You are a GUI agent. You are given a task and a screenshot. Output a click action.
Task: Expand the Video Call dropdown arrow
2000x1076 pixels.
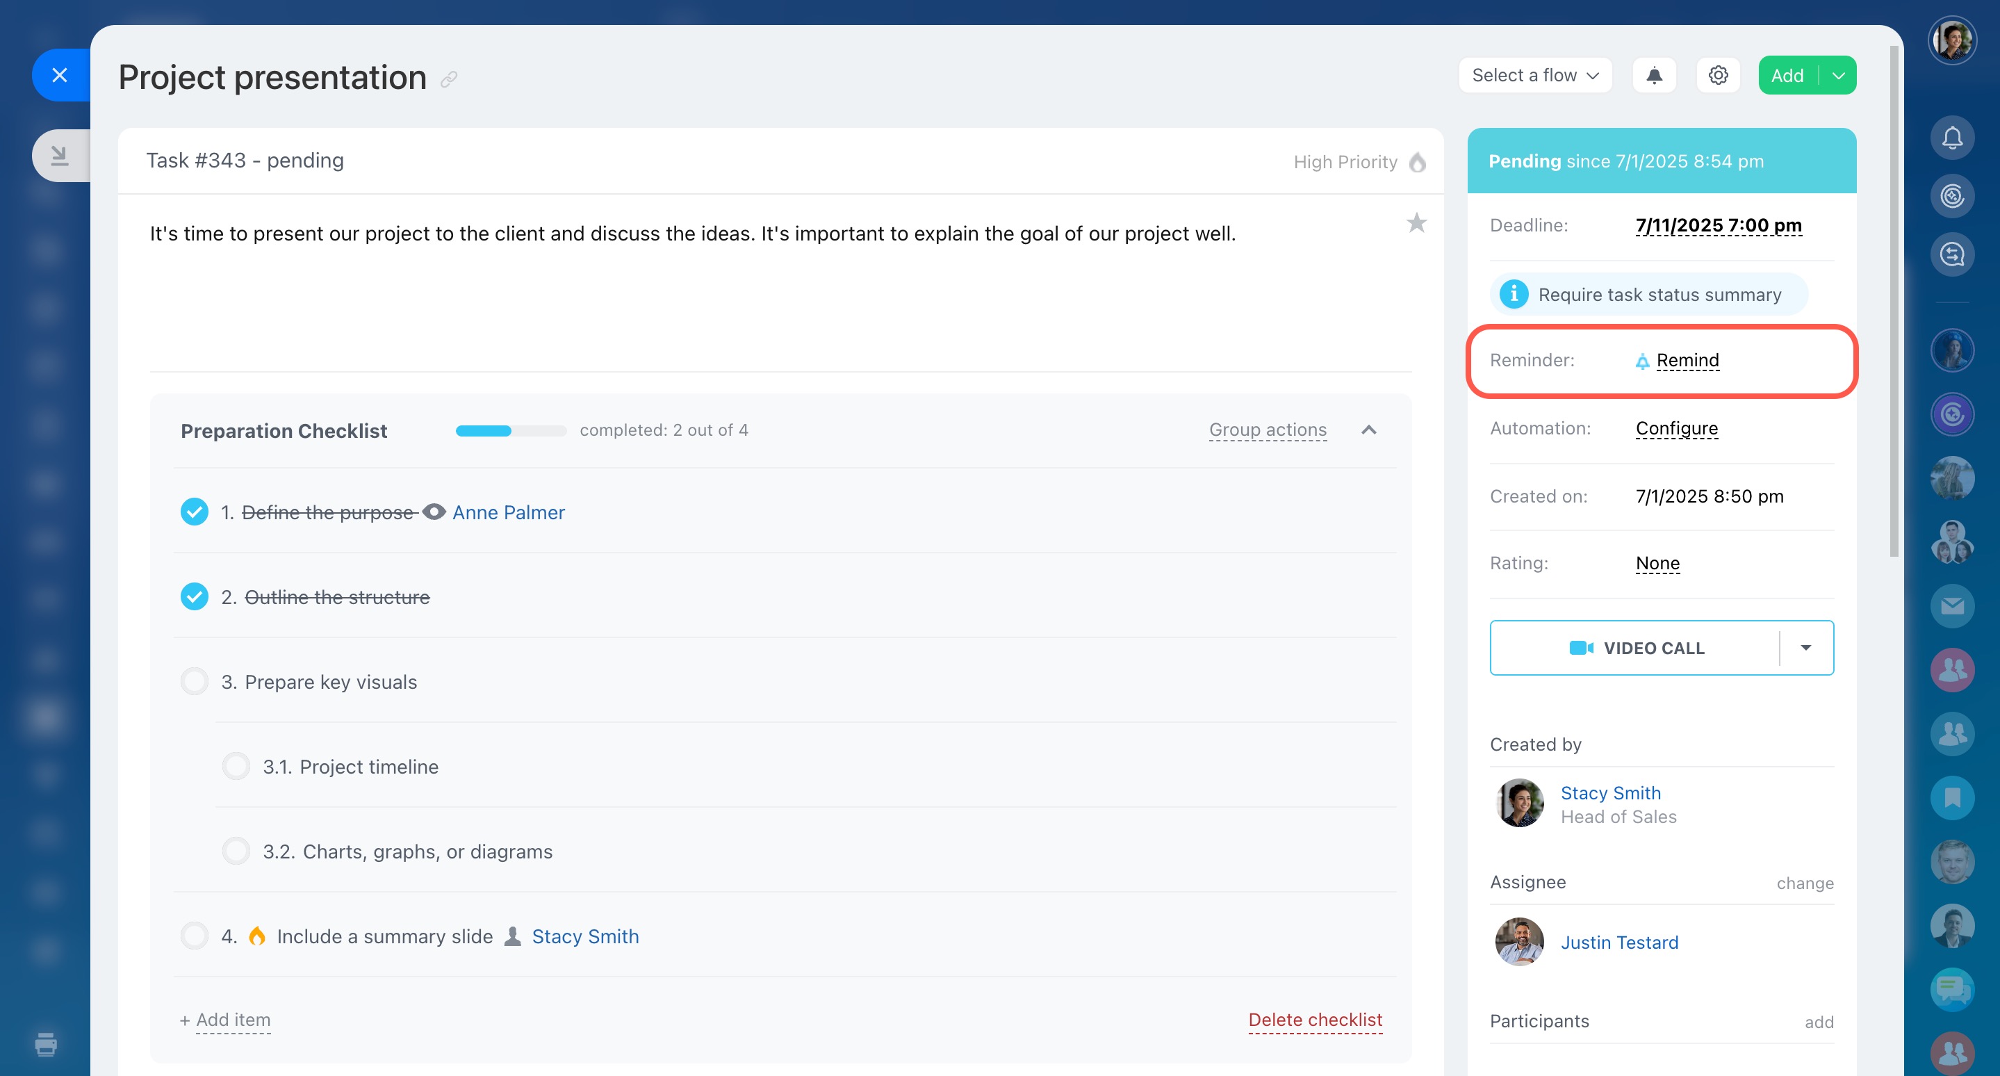coord(1806,647)
